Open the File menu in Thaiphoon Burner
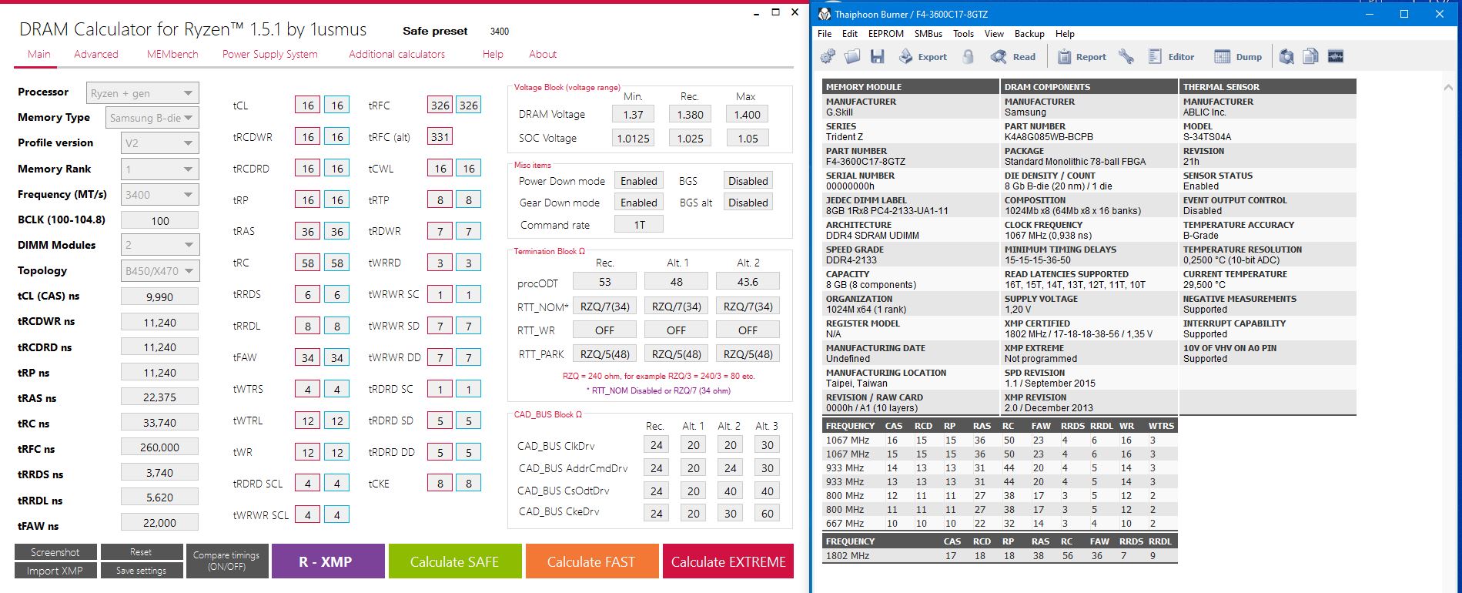The image size is (1462, 593). pos(825,34)
